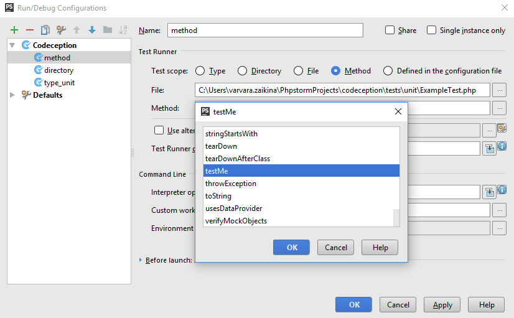Choose throwException in method list

(x=301, y=184)
